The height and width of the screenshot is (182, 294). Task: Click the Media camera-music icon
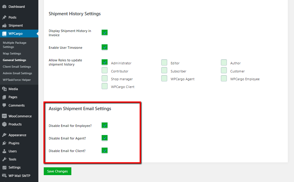4,89
